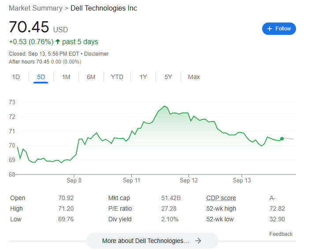This screenshot has height=250, width=315.
Task: Click the Closed: Sep 13 timestamp text
Action: [x=44, y=54]
